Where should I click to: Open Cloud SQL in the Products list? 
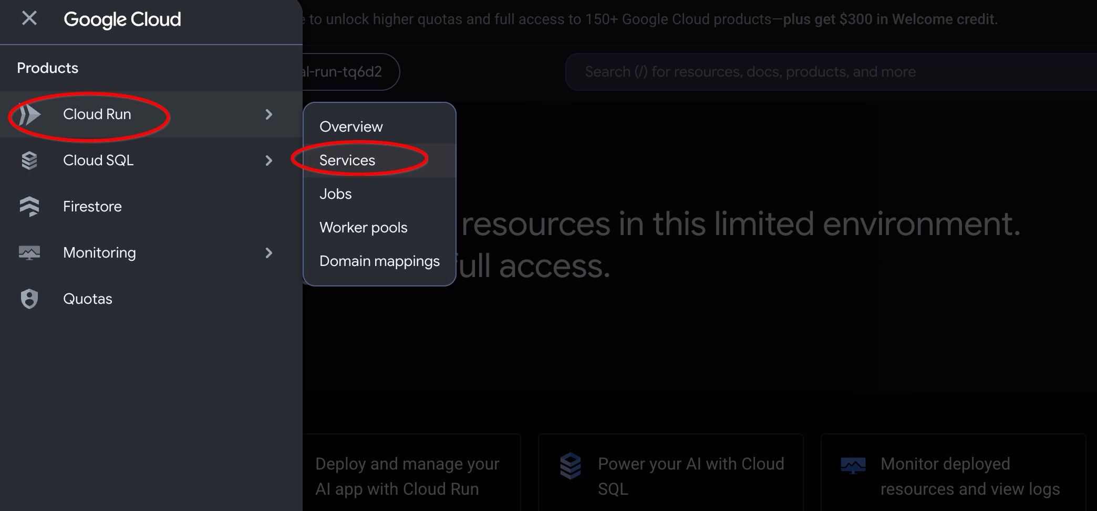click(151, 161)
